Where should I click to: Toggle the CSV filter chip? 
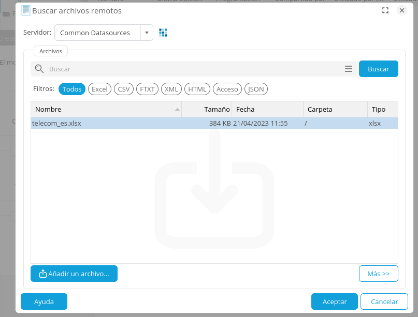[124, 89]
